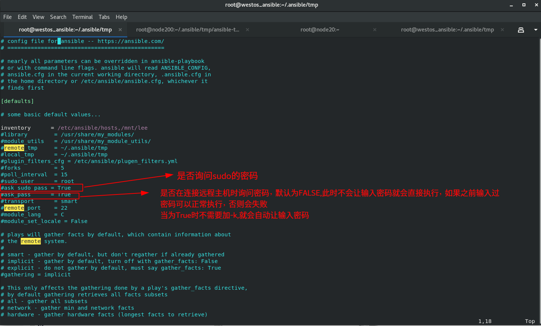541x326 pixels.
Task: Open the Edit menu
Action: [x=22, y=17]
